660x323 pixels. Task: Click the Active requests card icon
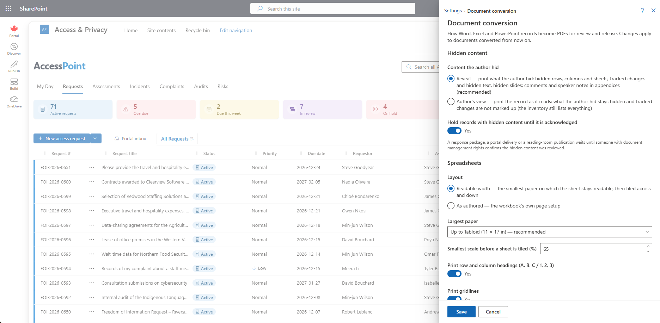[43, 110]
